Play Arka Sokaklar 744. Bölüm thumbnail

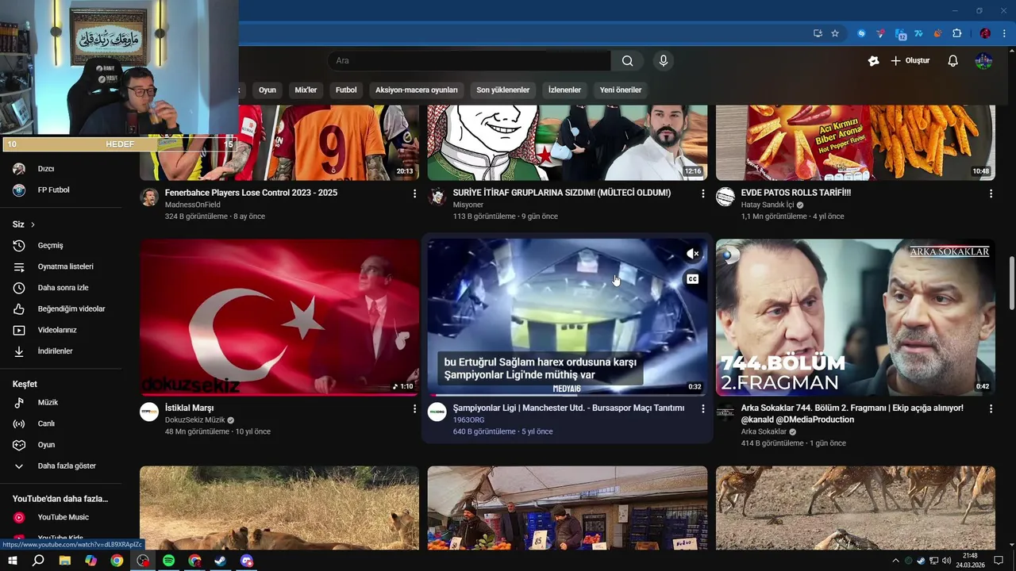(855, 317)
